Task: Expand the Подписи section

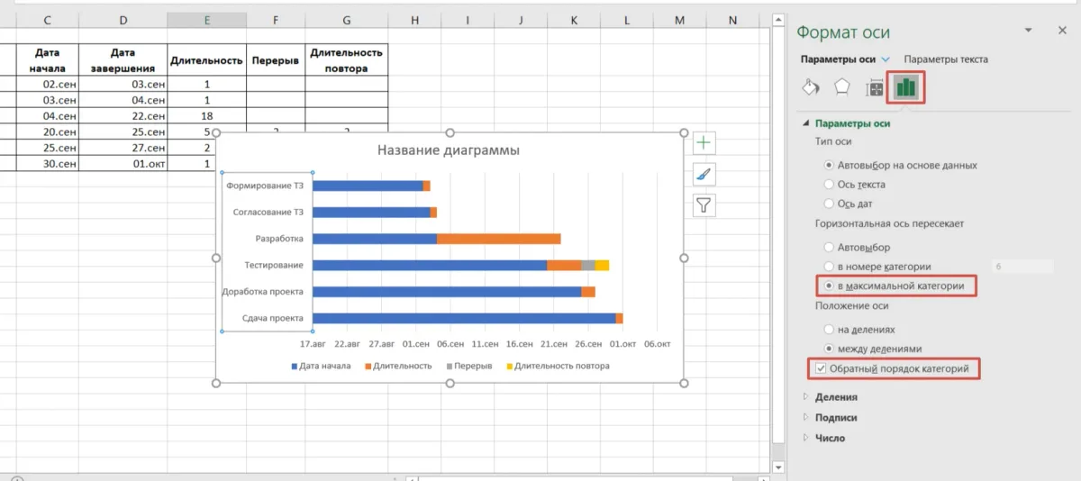Action: click(835, 418)
